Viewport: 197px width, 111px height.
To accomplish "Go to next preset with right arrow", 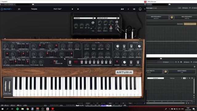I will point(78,9).
